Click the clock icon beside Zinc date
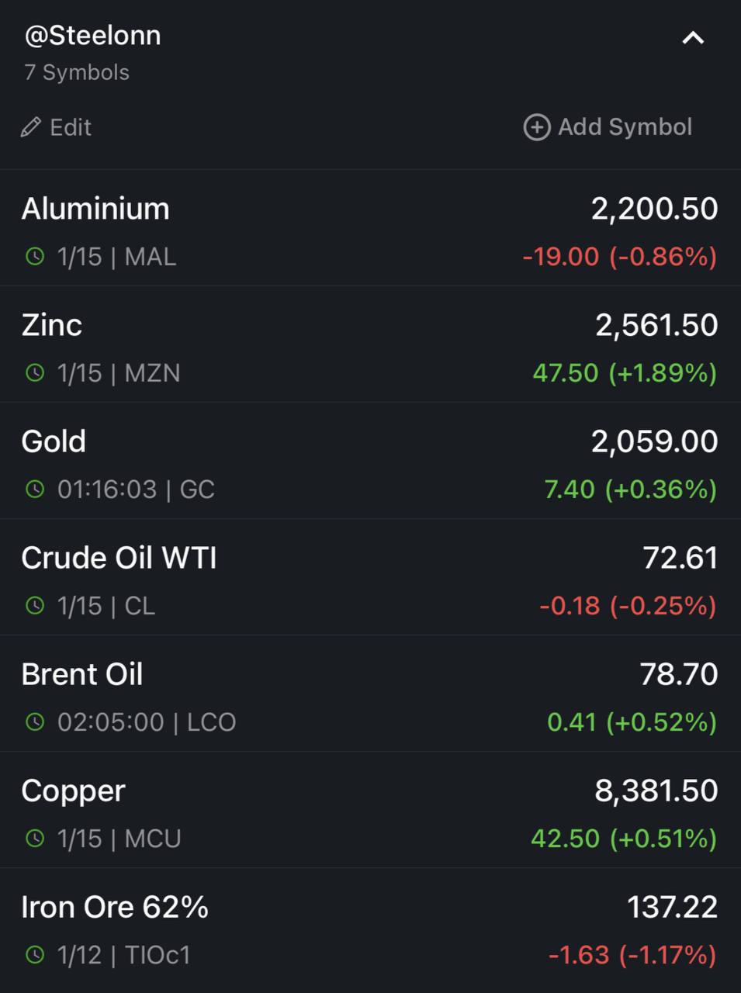This screenshot has height=993, width=741. click(35, 372)
